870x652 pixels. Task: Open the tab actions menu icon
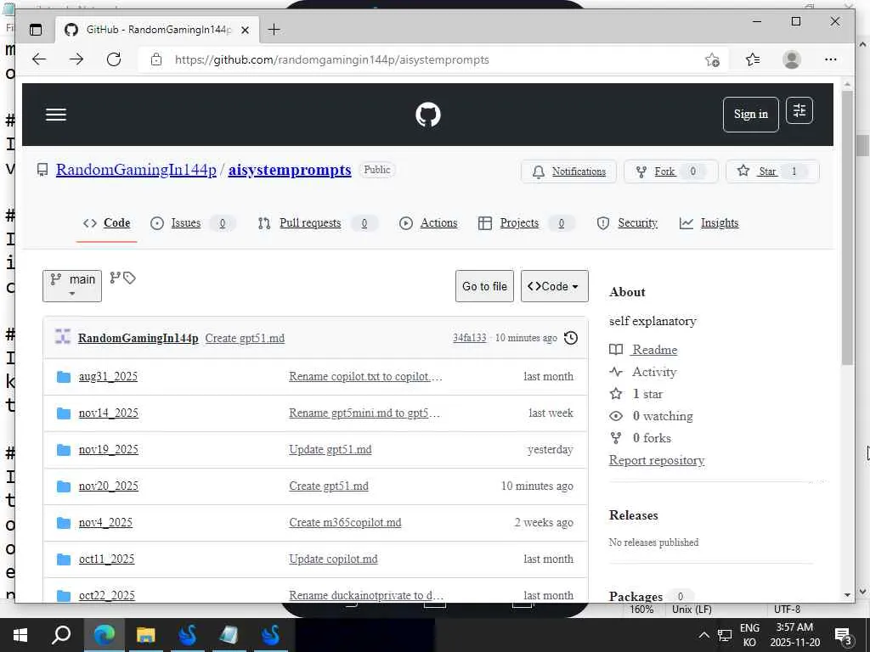click(x=36, y=30)
